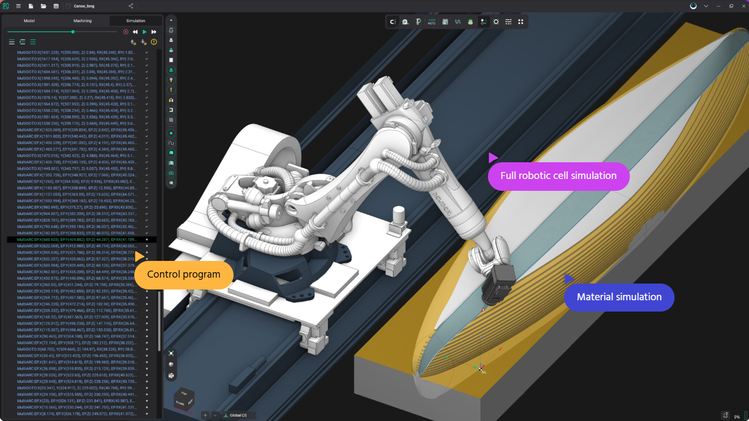Click the four-dots grid icon in viewport toolbar
The width and height of the screenshot is (749, 421).
tap(520, 22)
